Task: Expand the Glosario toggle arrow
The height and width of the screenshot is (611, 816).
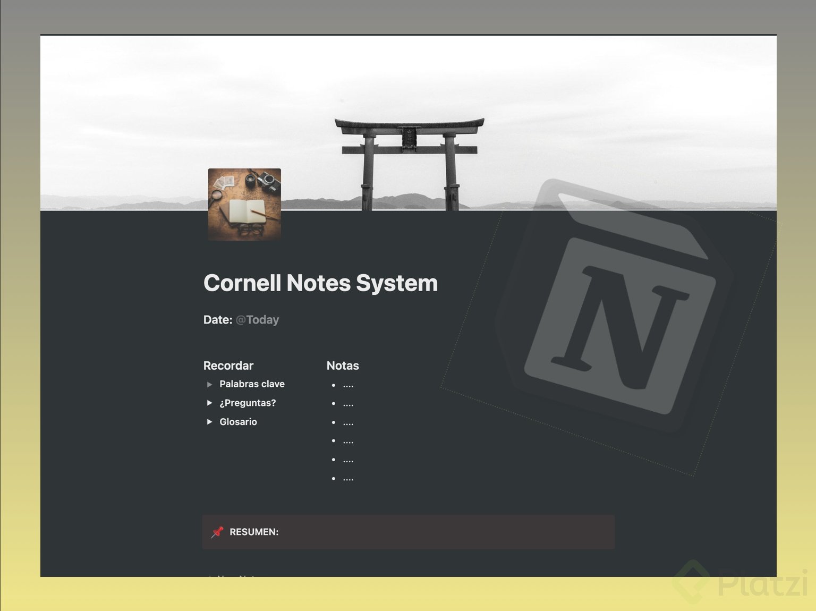Action: 209,422
